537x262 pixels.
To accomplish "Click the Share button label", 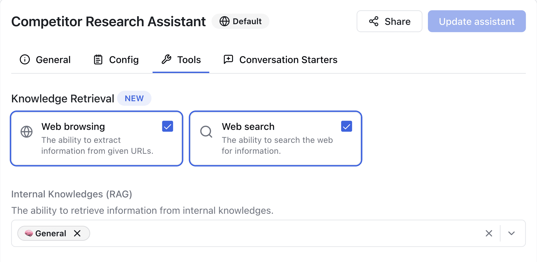I will click(398, 21).
